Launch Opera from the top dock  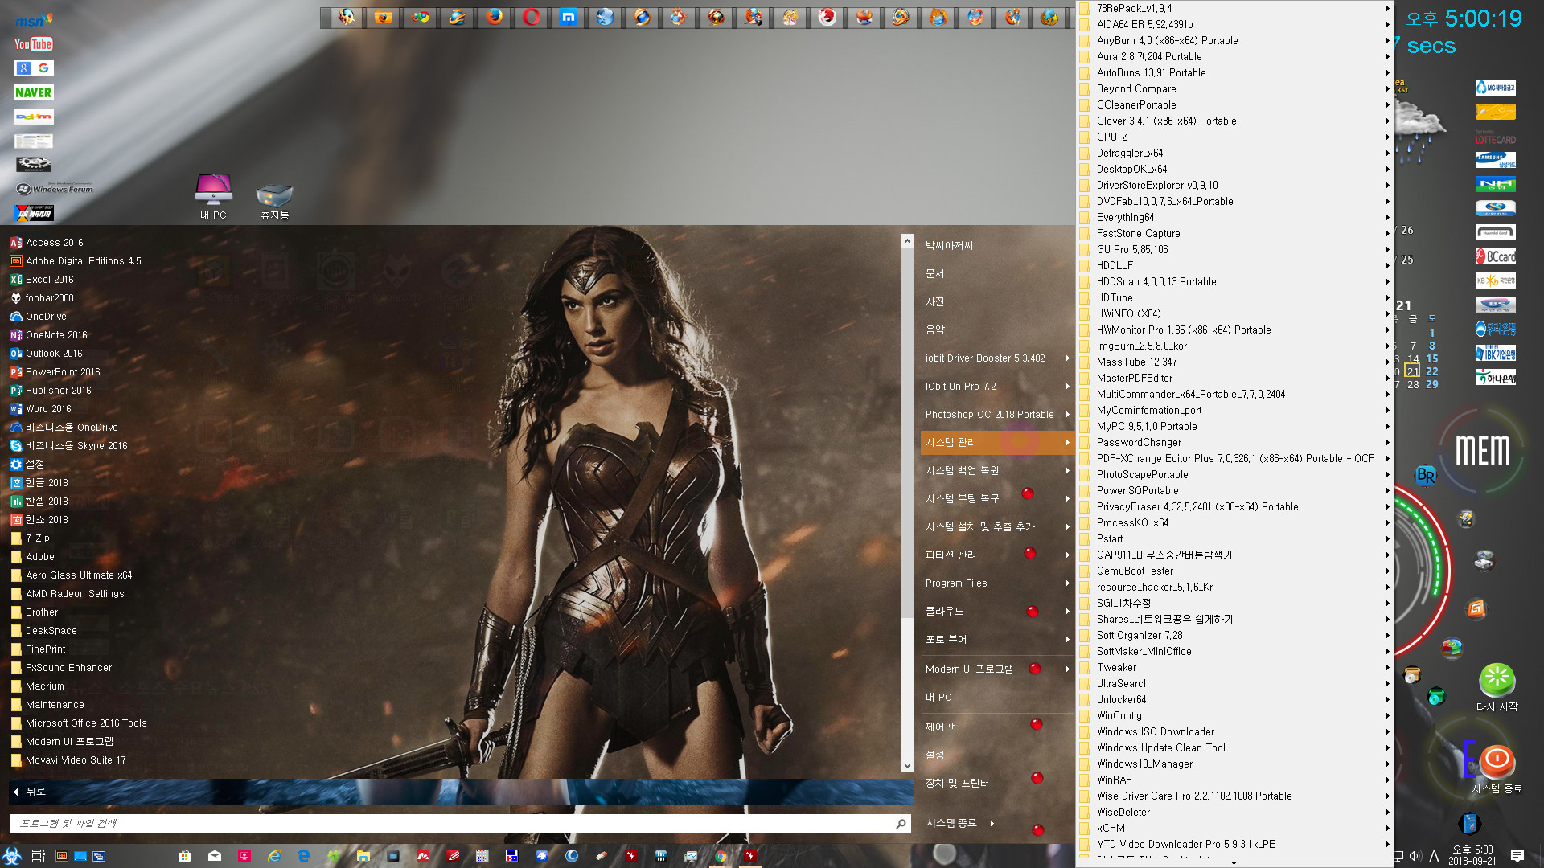pyautogui.click(x=531, y=17)
